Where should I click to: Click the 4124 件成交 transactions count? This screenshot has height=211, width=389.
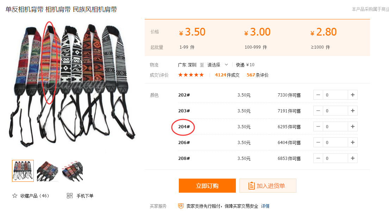[227, 75]
